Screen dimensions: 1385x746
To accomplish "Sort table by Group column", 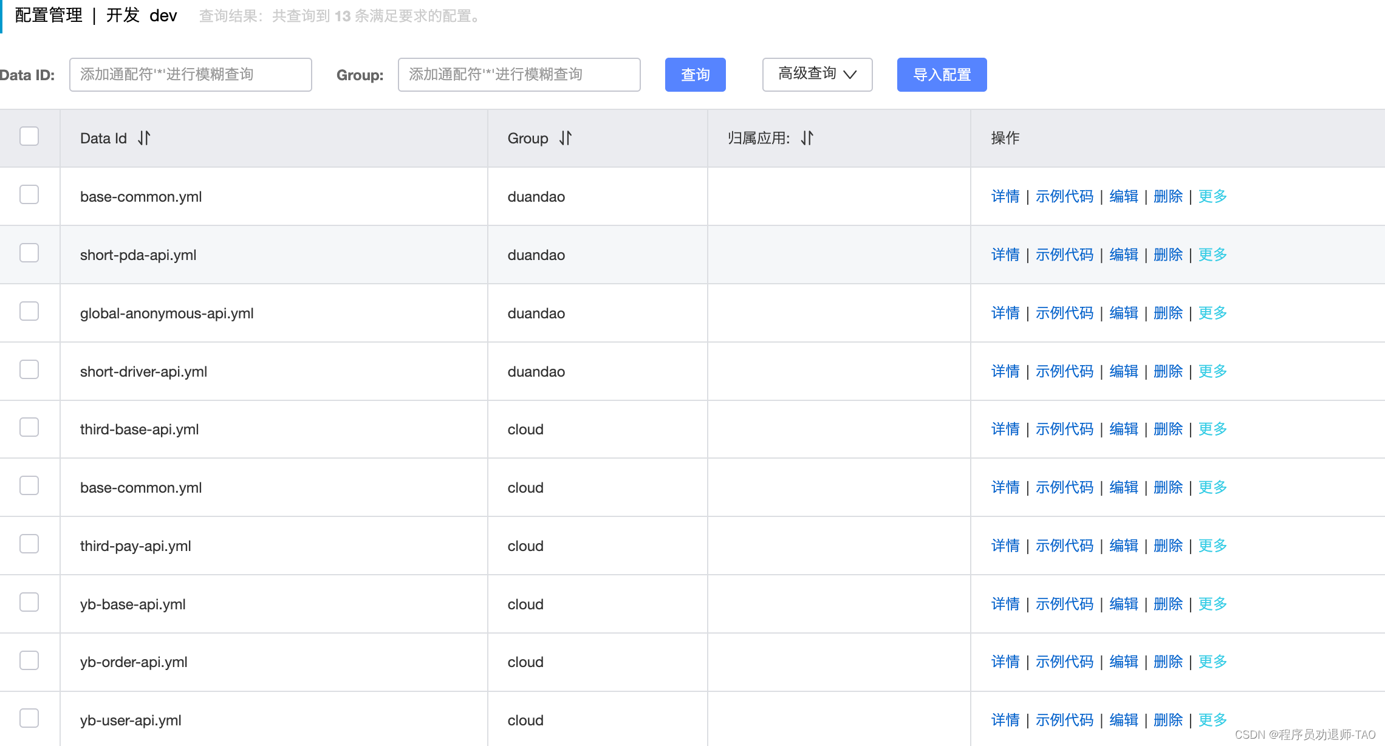I will click(x=566, y=138).
